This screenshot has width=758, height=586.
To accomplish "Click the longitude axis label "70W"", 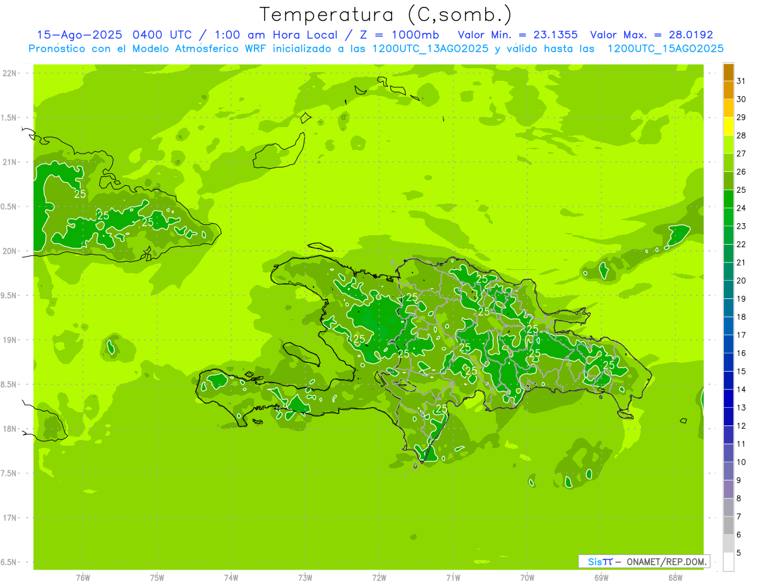I will coord(527,578).
